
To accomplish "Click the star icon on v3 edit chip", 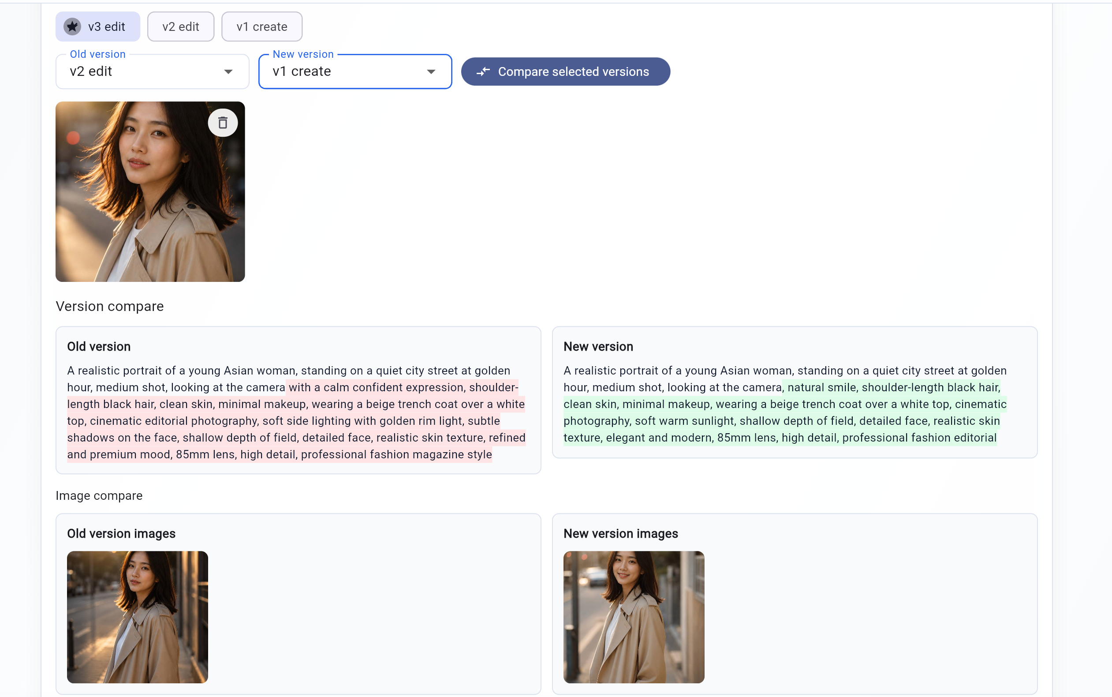I will tap(72, 27).
